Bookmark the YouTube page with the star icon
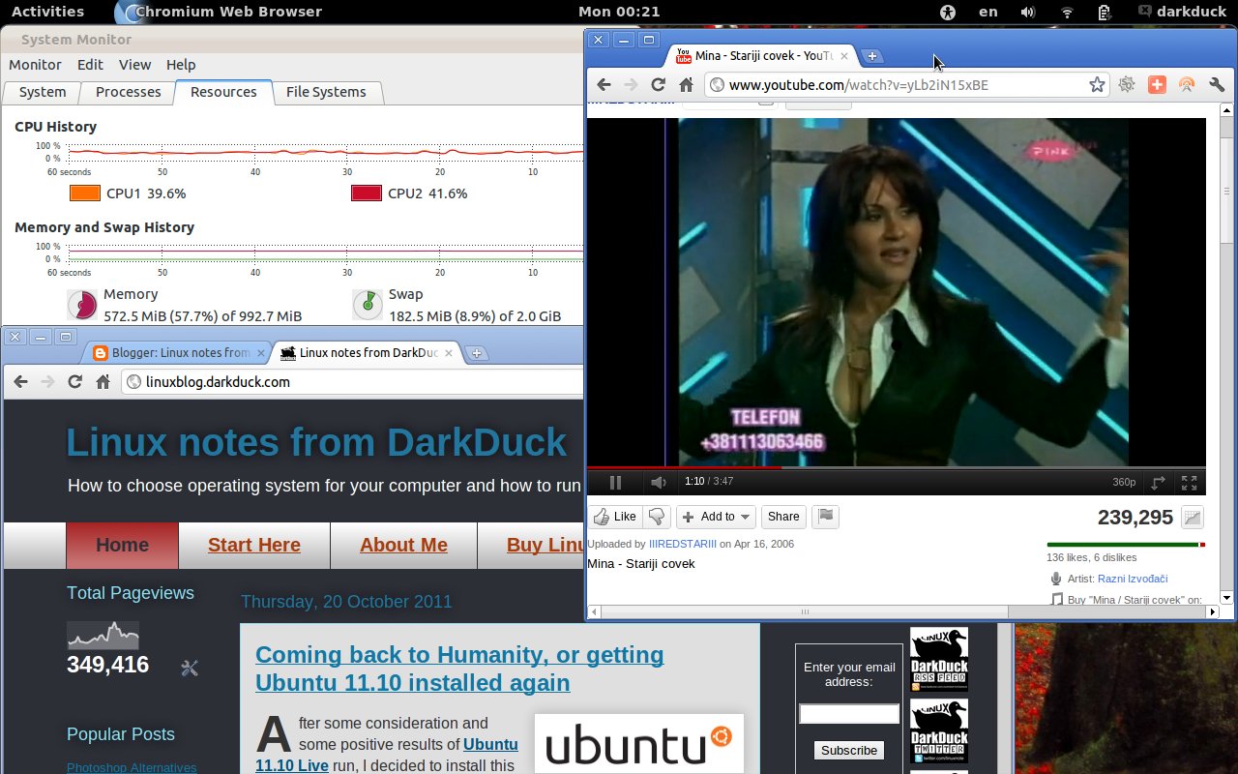This screenshot has height=774, width=1238. click(x=1097, y=85)
